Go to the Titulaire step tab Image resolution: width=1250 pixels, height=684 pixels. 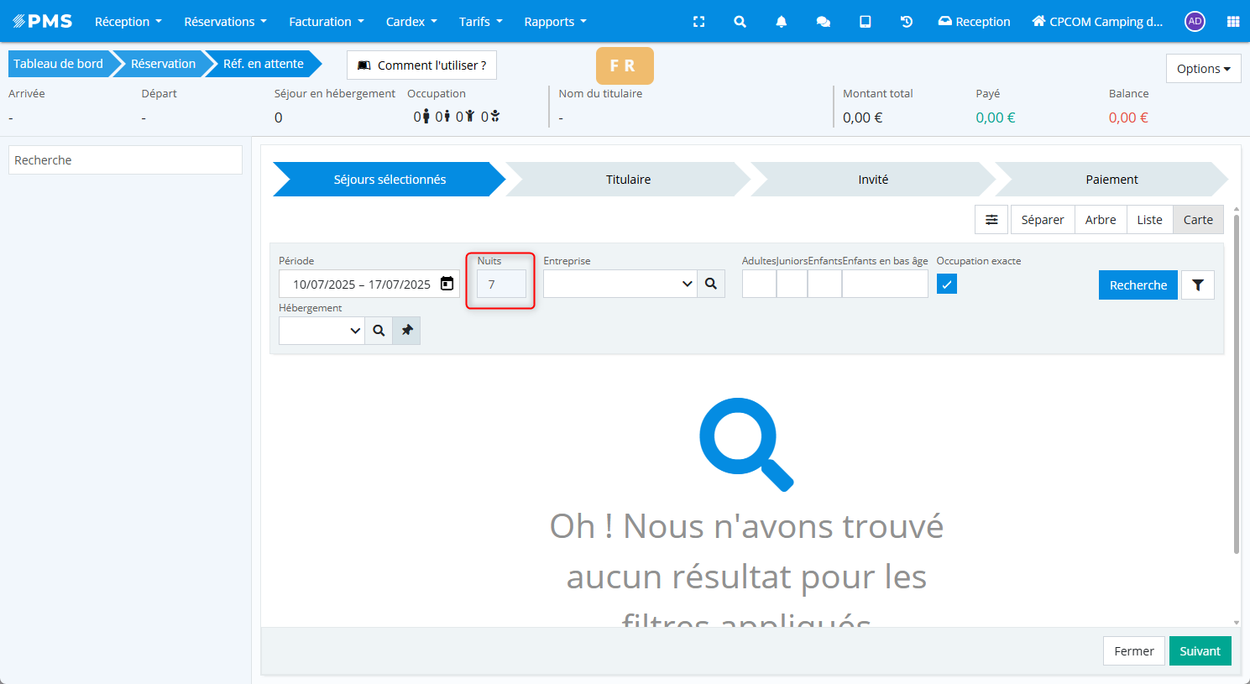tap(628, 180)
